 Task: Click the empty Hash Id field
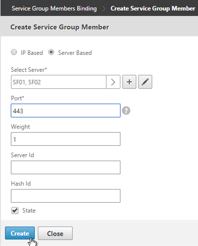[x=66, y=196]
